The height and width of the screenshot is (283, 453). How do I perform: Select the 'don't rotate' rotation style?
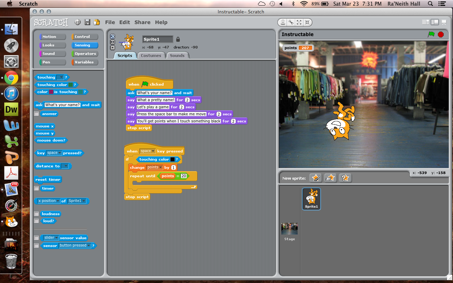113,48
